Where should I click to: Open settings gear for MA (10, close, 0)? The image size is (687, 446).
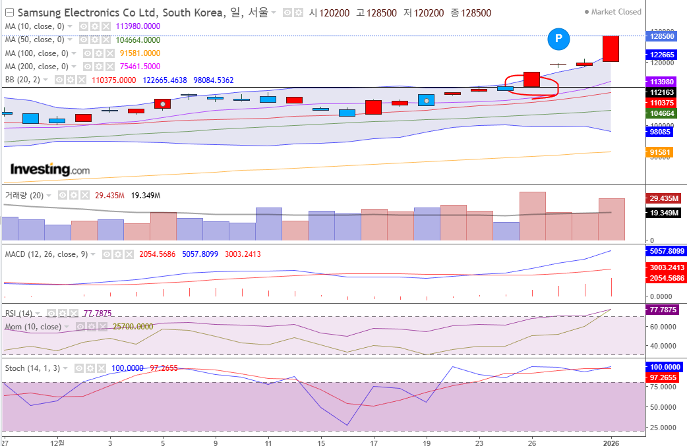(x=95, y=26)
